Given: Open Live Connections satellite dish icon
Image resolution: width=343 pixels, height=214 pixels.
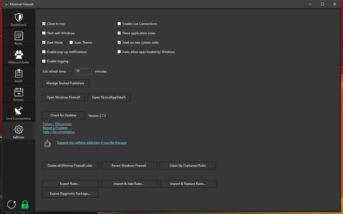Looking at the screenshot, I should (x=19, y=111).
